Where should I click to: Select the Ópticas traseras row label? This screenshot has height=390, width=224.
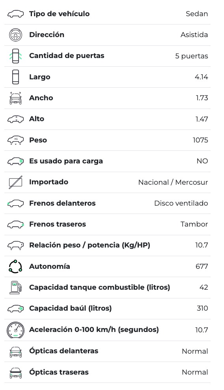click(x=59, y=372)
